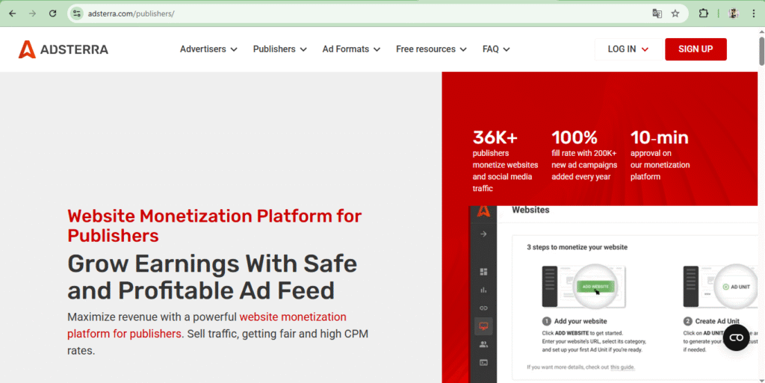Expand the Publishers menu
Viewport: 765px width, 383px height.
tap(279, 49)
